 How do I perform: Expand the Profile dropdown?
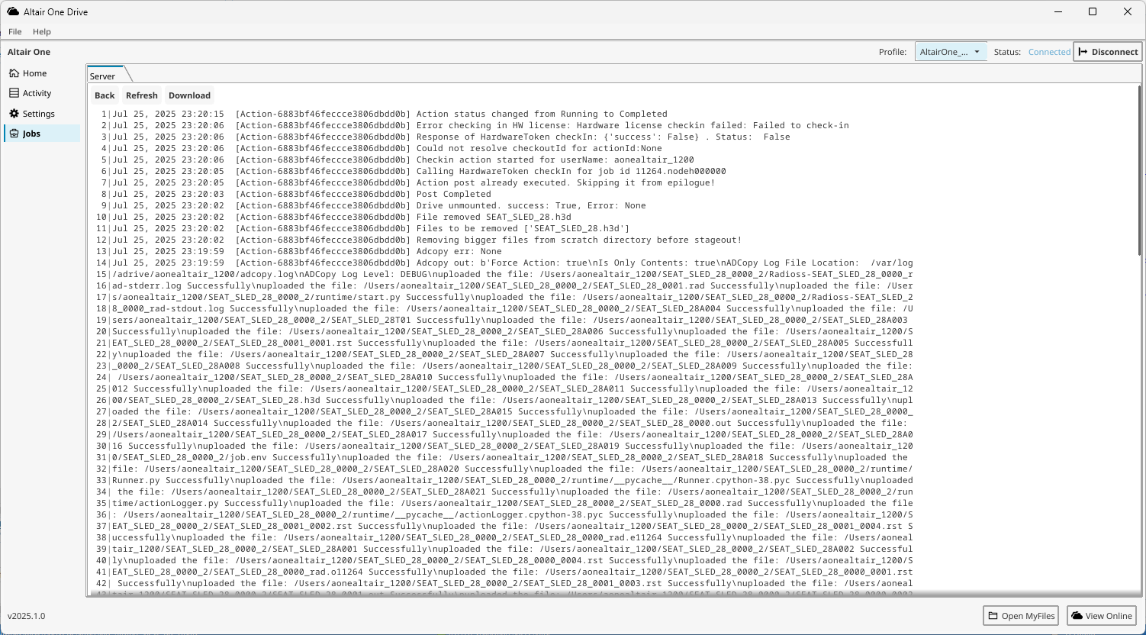951,52
